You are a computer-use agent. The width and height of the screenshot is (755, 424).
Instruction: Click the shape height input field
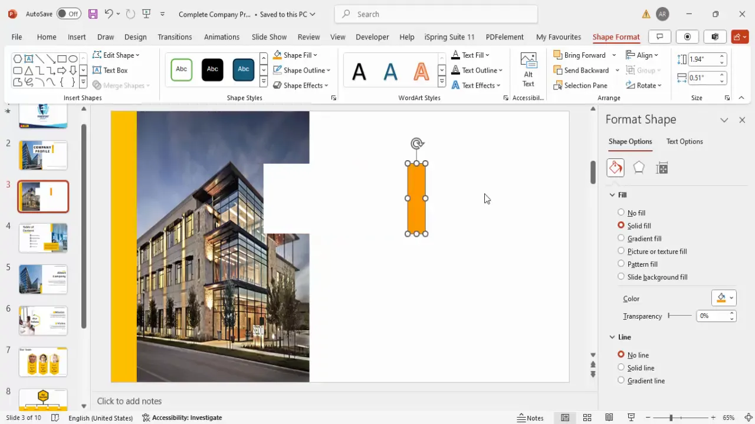pyautogui.click(x=702, y=59)
